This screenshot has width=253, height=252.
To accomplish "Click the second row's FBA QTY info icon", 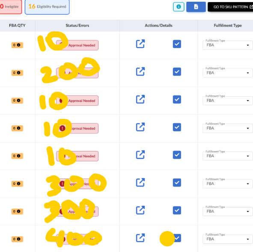I will [18, 73].
